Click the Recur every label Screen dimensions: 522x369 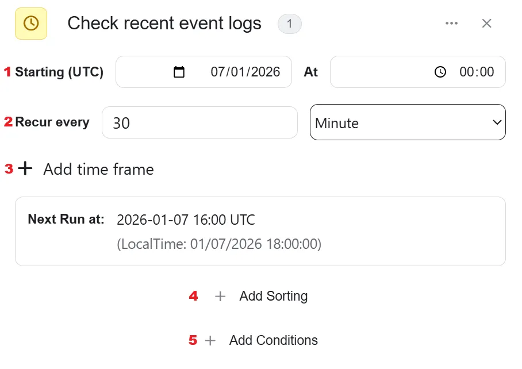click(x=52, y=122)
